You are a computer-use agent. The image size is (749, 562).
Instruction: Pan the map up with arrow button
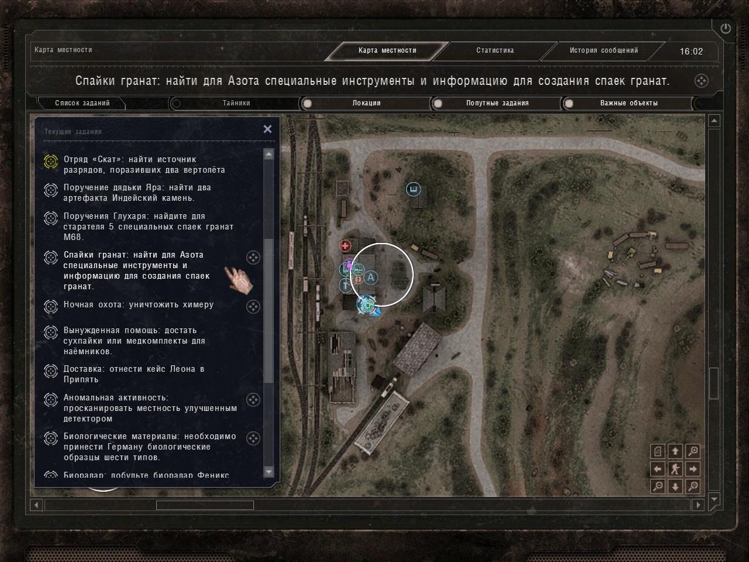point(675,451)
